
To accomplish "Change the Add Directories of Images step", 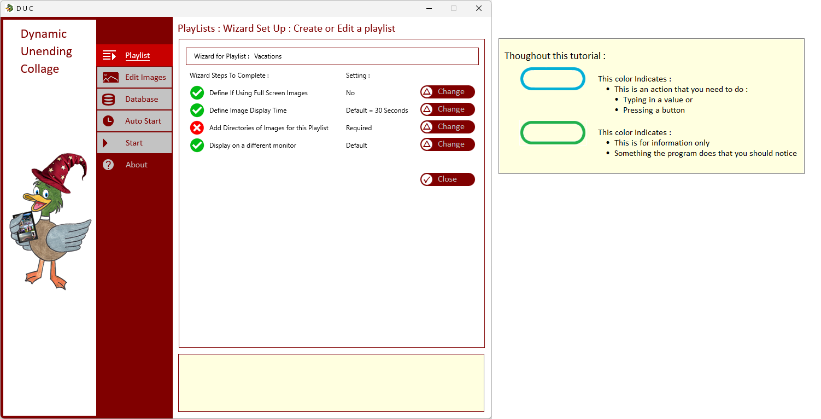I will tap(448, 127).
